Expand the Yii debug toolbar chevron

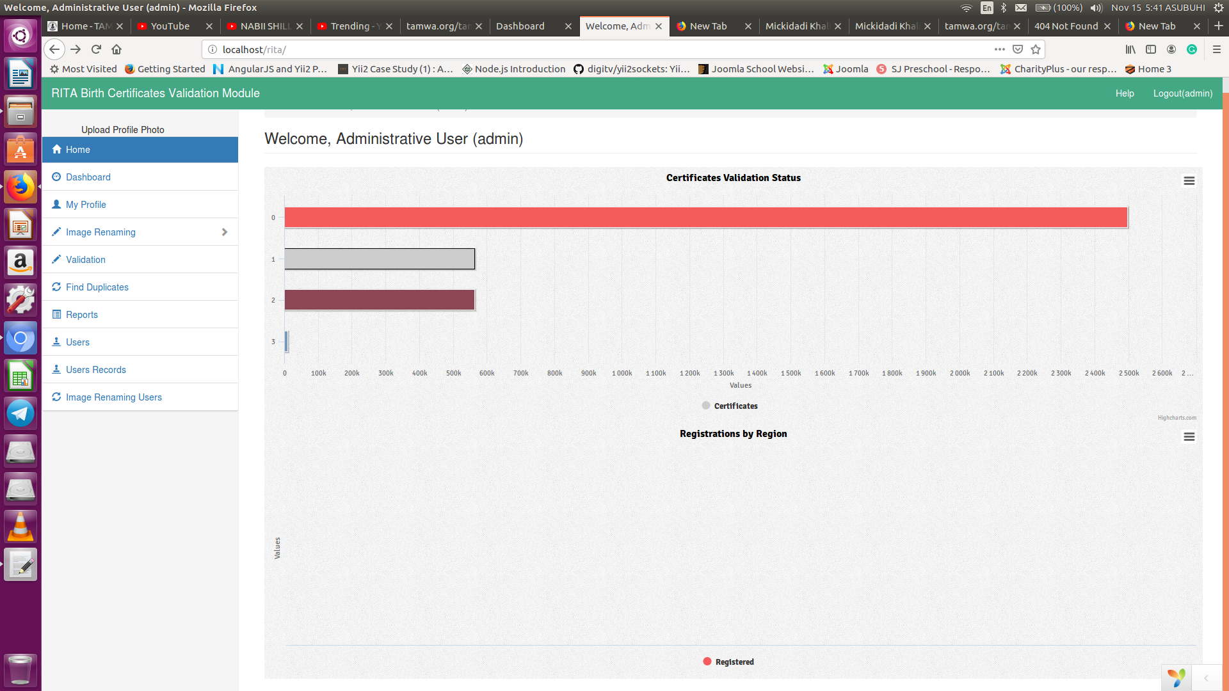point(1206,678)
